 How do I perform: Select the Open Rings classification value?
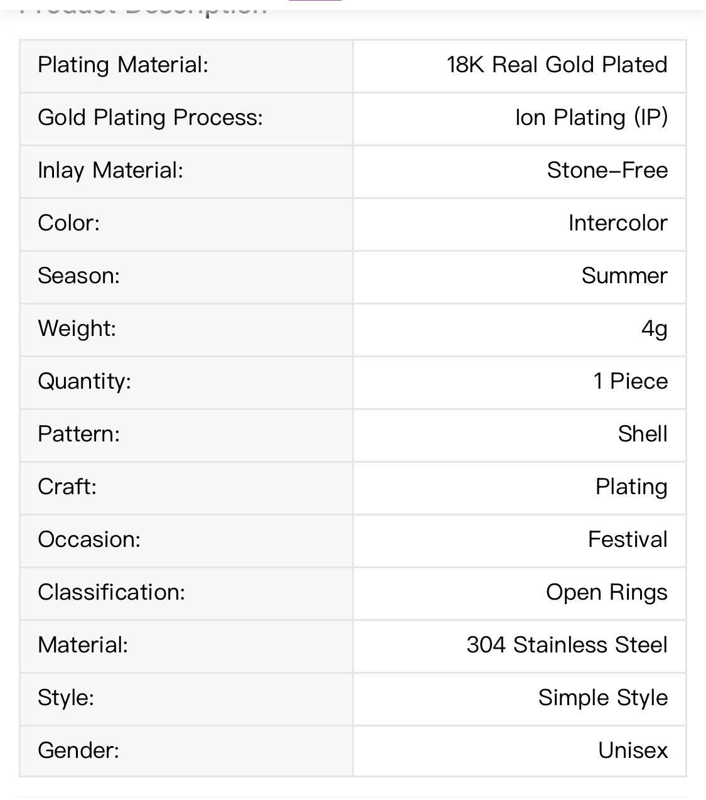pyautogui.click(x=607, y=592)
